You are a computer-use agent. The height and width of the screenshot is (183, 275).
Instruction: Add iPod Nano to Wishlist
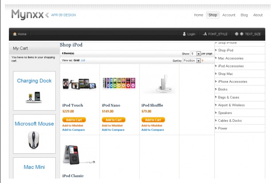pyautogui.click(x=113, y=125)
